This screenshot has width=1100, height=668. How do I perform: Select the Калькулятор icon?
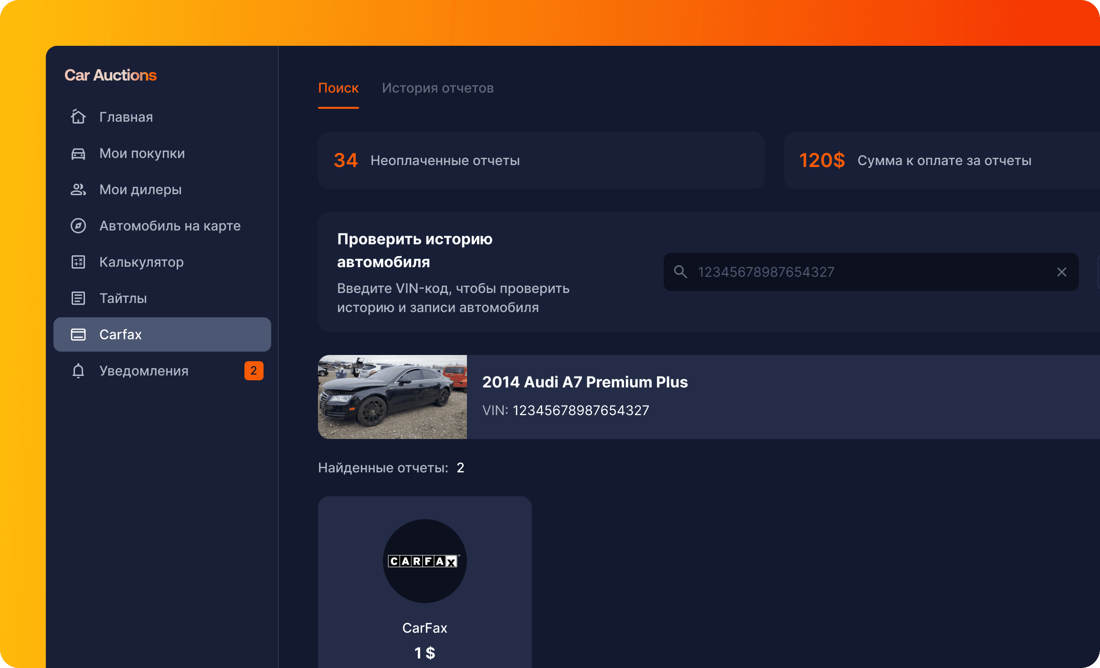78,262
